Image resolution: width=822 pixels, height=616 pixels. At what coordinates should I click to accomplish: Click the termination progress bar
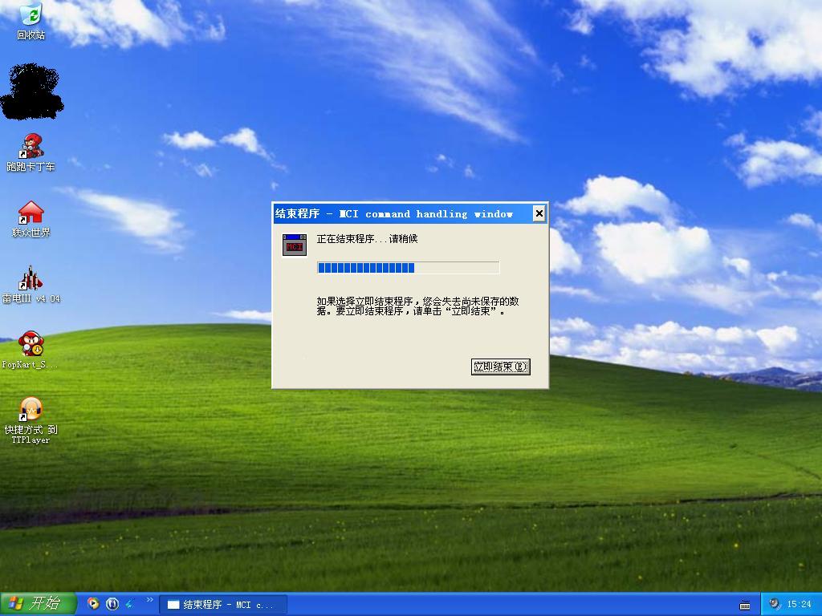point(408,268)
